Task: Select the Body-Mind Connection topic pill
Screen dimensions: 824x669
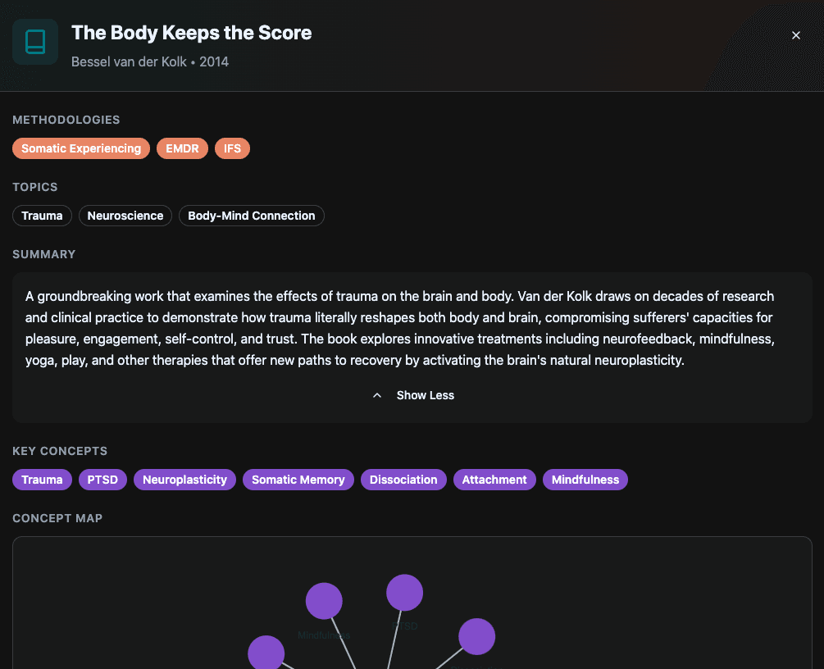Action: (251, 216)
